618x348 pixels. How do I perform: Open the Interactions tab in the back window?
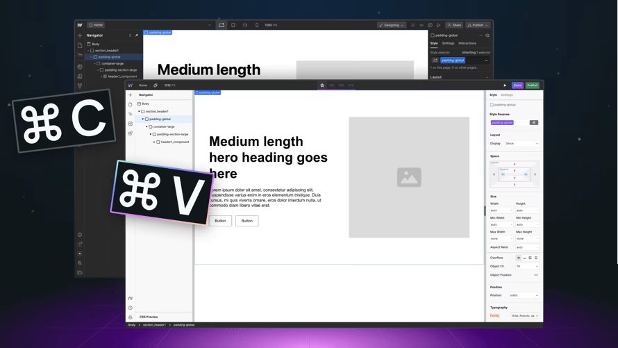click(467, 43)
